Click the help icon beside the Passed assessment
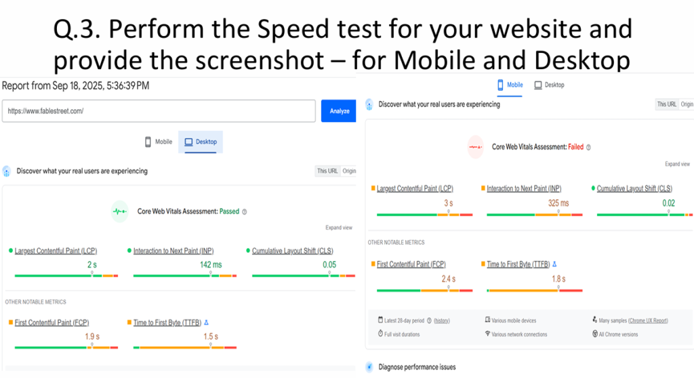 pyautogui.click(x=245, y=212)
